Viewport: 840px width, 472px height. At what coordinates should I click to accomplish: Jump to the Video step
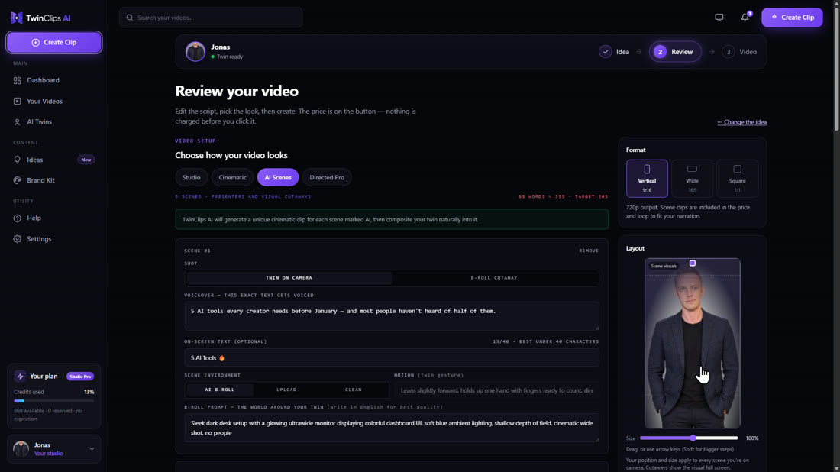click(739, 52)
